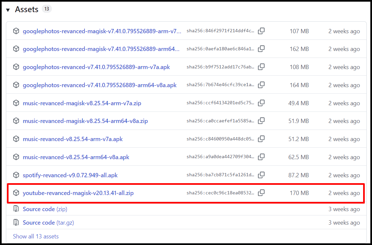
Task: Download music-revanced-magisk-v8.25.54-arm-v7a.zip
Action: (82, 103)
